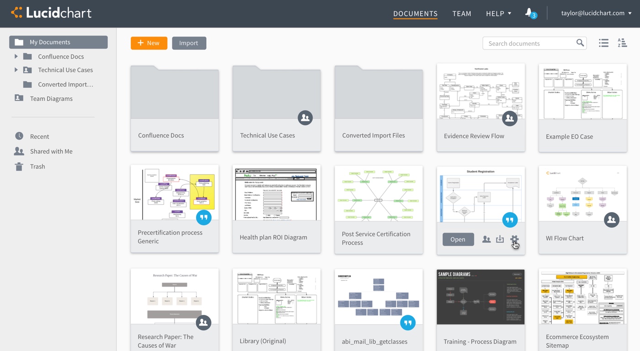Open settings gear on Student Registration card
This screenshot has width=640, height=351.
(x=514, y=239)
